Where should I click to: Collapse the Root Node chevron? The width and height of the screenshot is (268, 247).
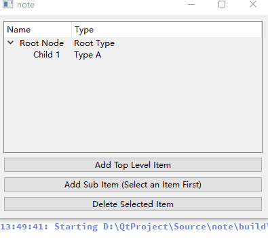point(11,43)
